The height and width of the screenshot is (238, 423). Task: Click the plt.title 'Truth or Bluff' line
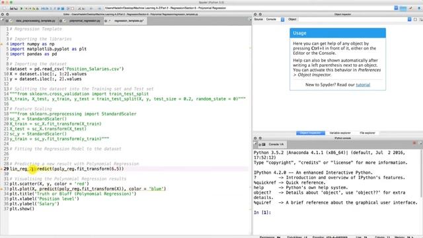73,194
